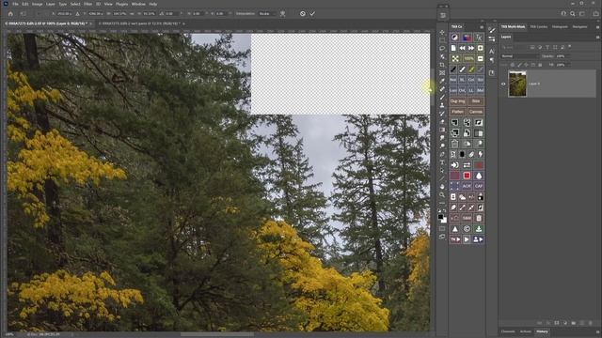This screenshot has height=338, width=602.
Task: Click the TK water drop icon
Action: tap(479, 176)
